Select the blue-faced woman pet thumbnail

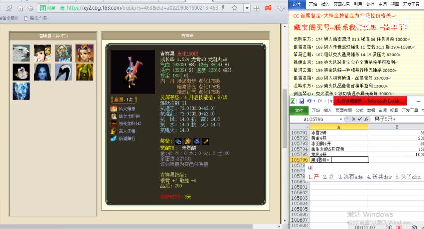[42, 72]
